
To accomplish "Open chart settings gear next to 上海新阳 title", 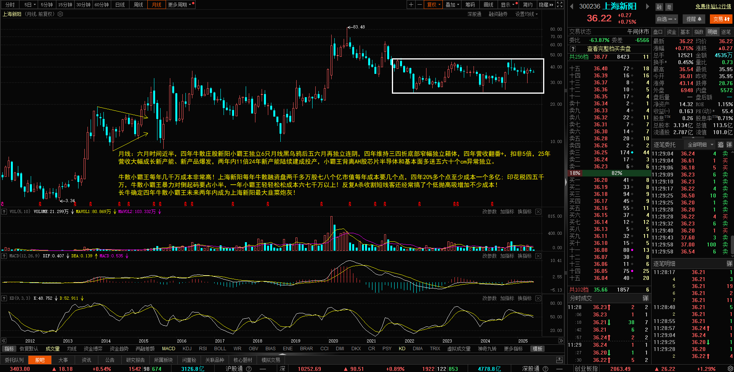I will point(60,14).
